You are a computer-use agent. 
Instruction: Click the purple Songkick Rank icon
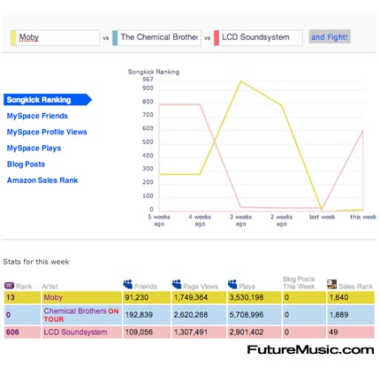point(10,286)
